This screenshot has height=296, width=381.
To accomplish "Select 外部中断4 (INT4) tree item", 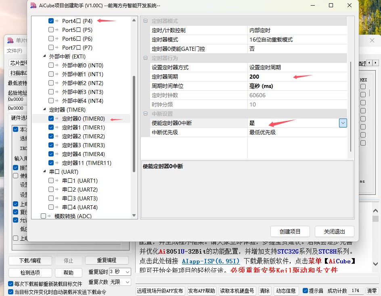I will 83,101.
